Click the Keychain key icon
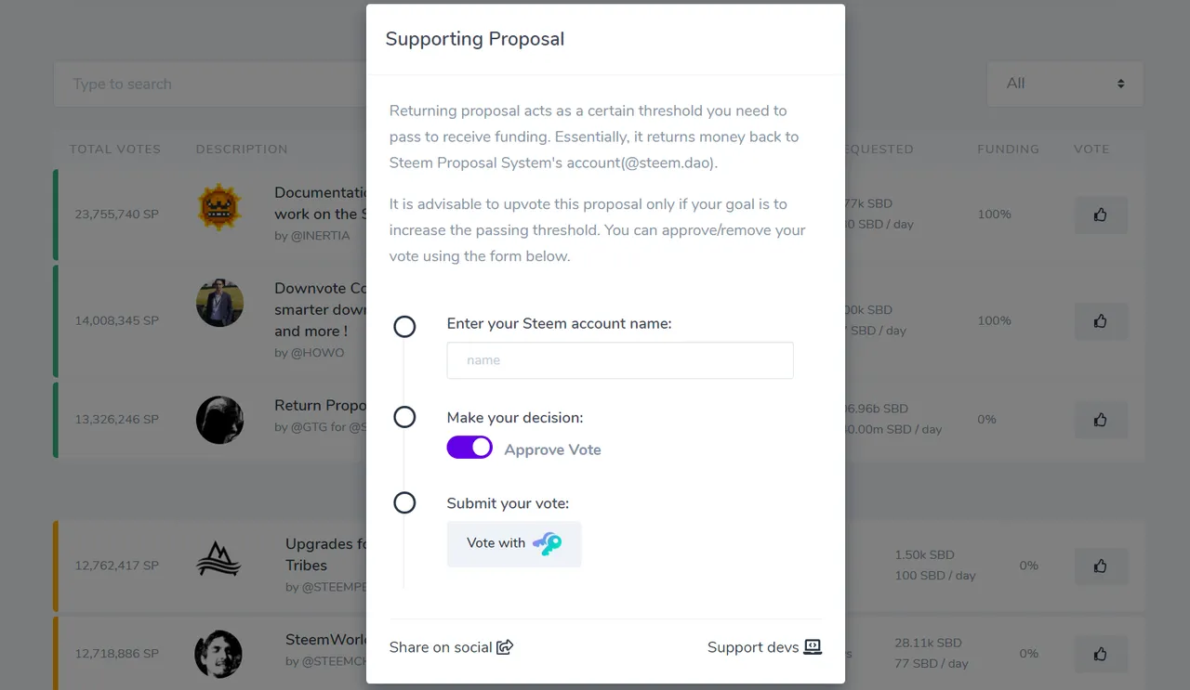 point(548,543)
